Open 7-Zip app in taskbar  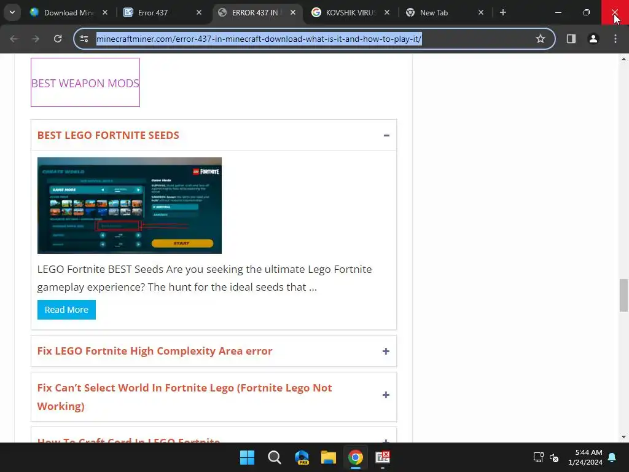(383, 457)
